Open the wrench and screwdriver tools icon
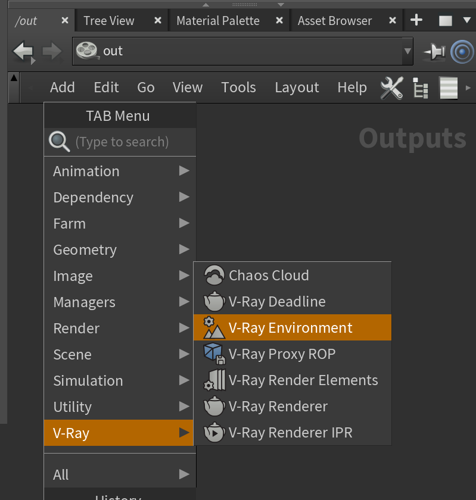Screen dimensions: 476x500 coord(392,87)
